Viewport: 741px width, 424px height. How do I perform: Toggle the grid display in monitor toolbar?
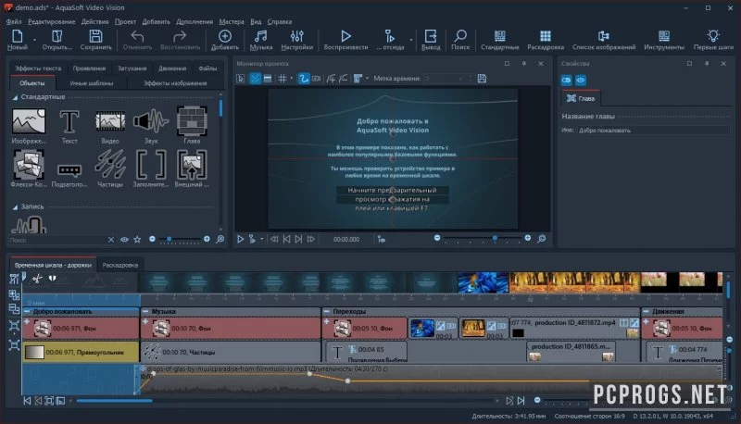(282, 79)
